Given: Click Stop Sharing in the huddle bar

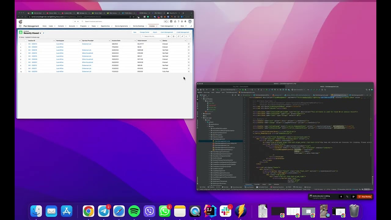Looking at the screenshot, I should point(365,196).
